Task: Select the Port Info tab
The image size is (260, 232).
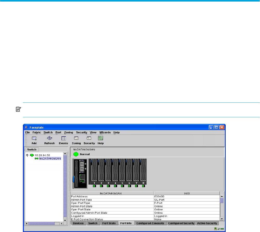Action: tap(126, 223)
